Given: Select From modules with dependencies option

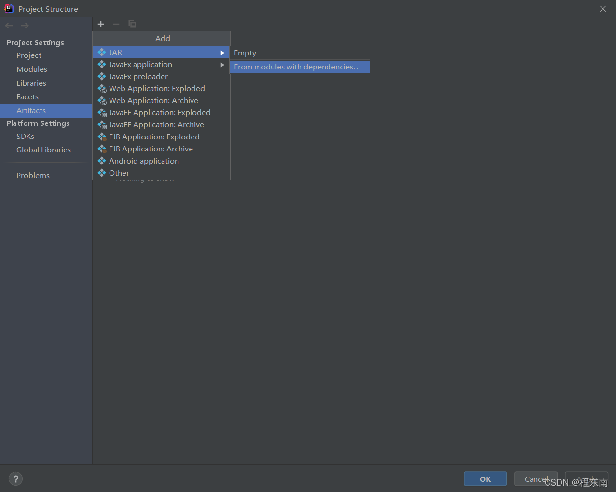Looking at the screenshot, I should (300, 67).
